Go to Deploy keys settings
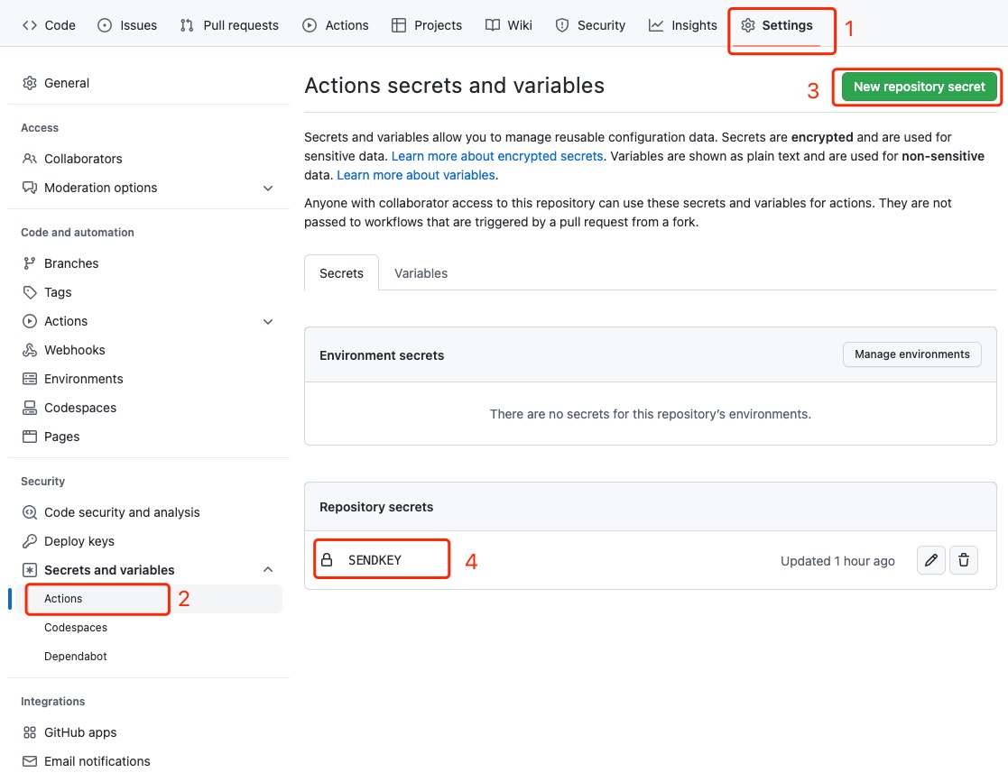The height and width of the screenshot is (782, 1008). point(79,541)
